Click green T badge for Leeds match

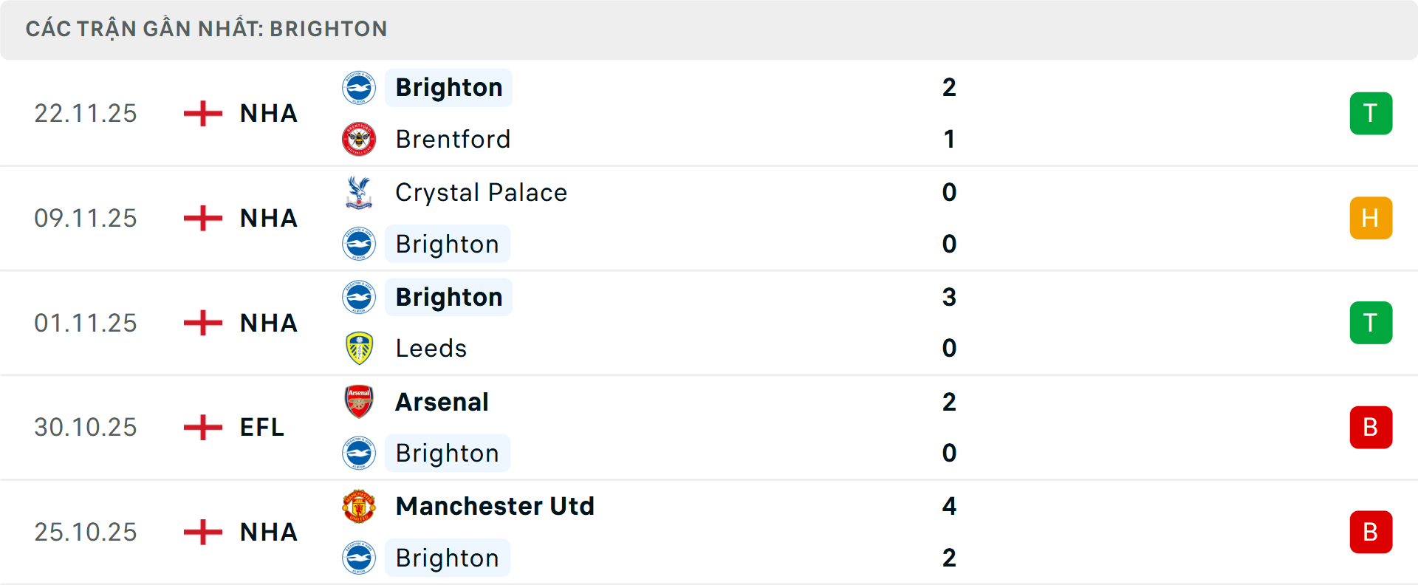pos(1371,323)
